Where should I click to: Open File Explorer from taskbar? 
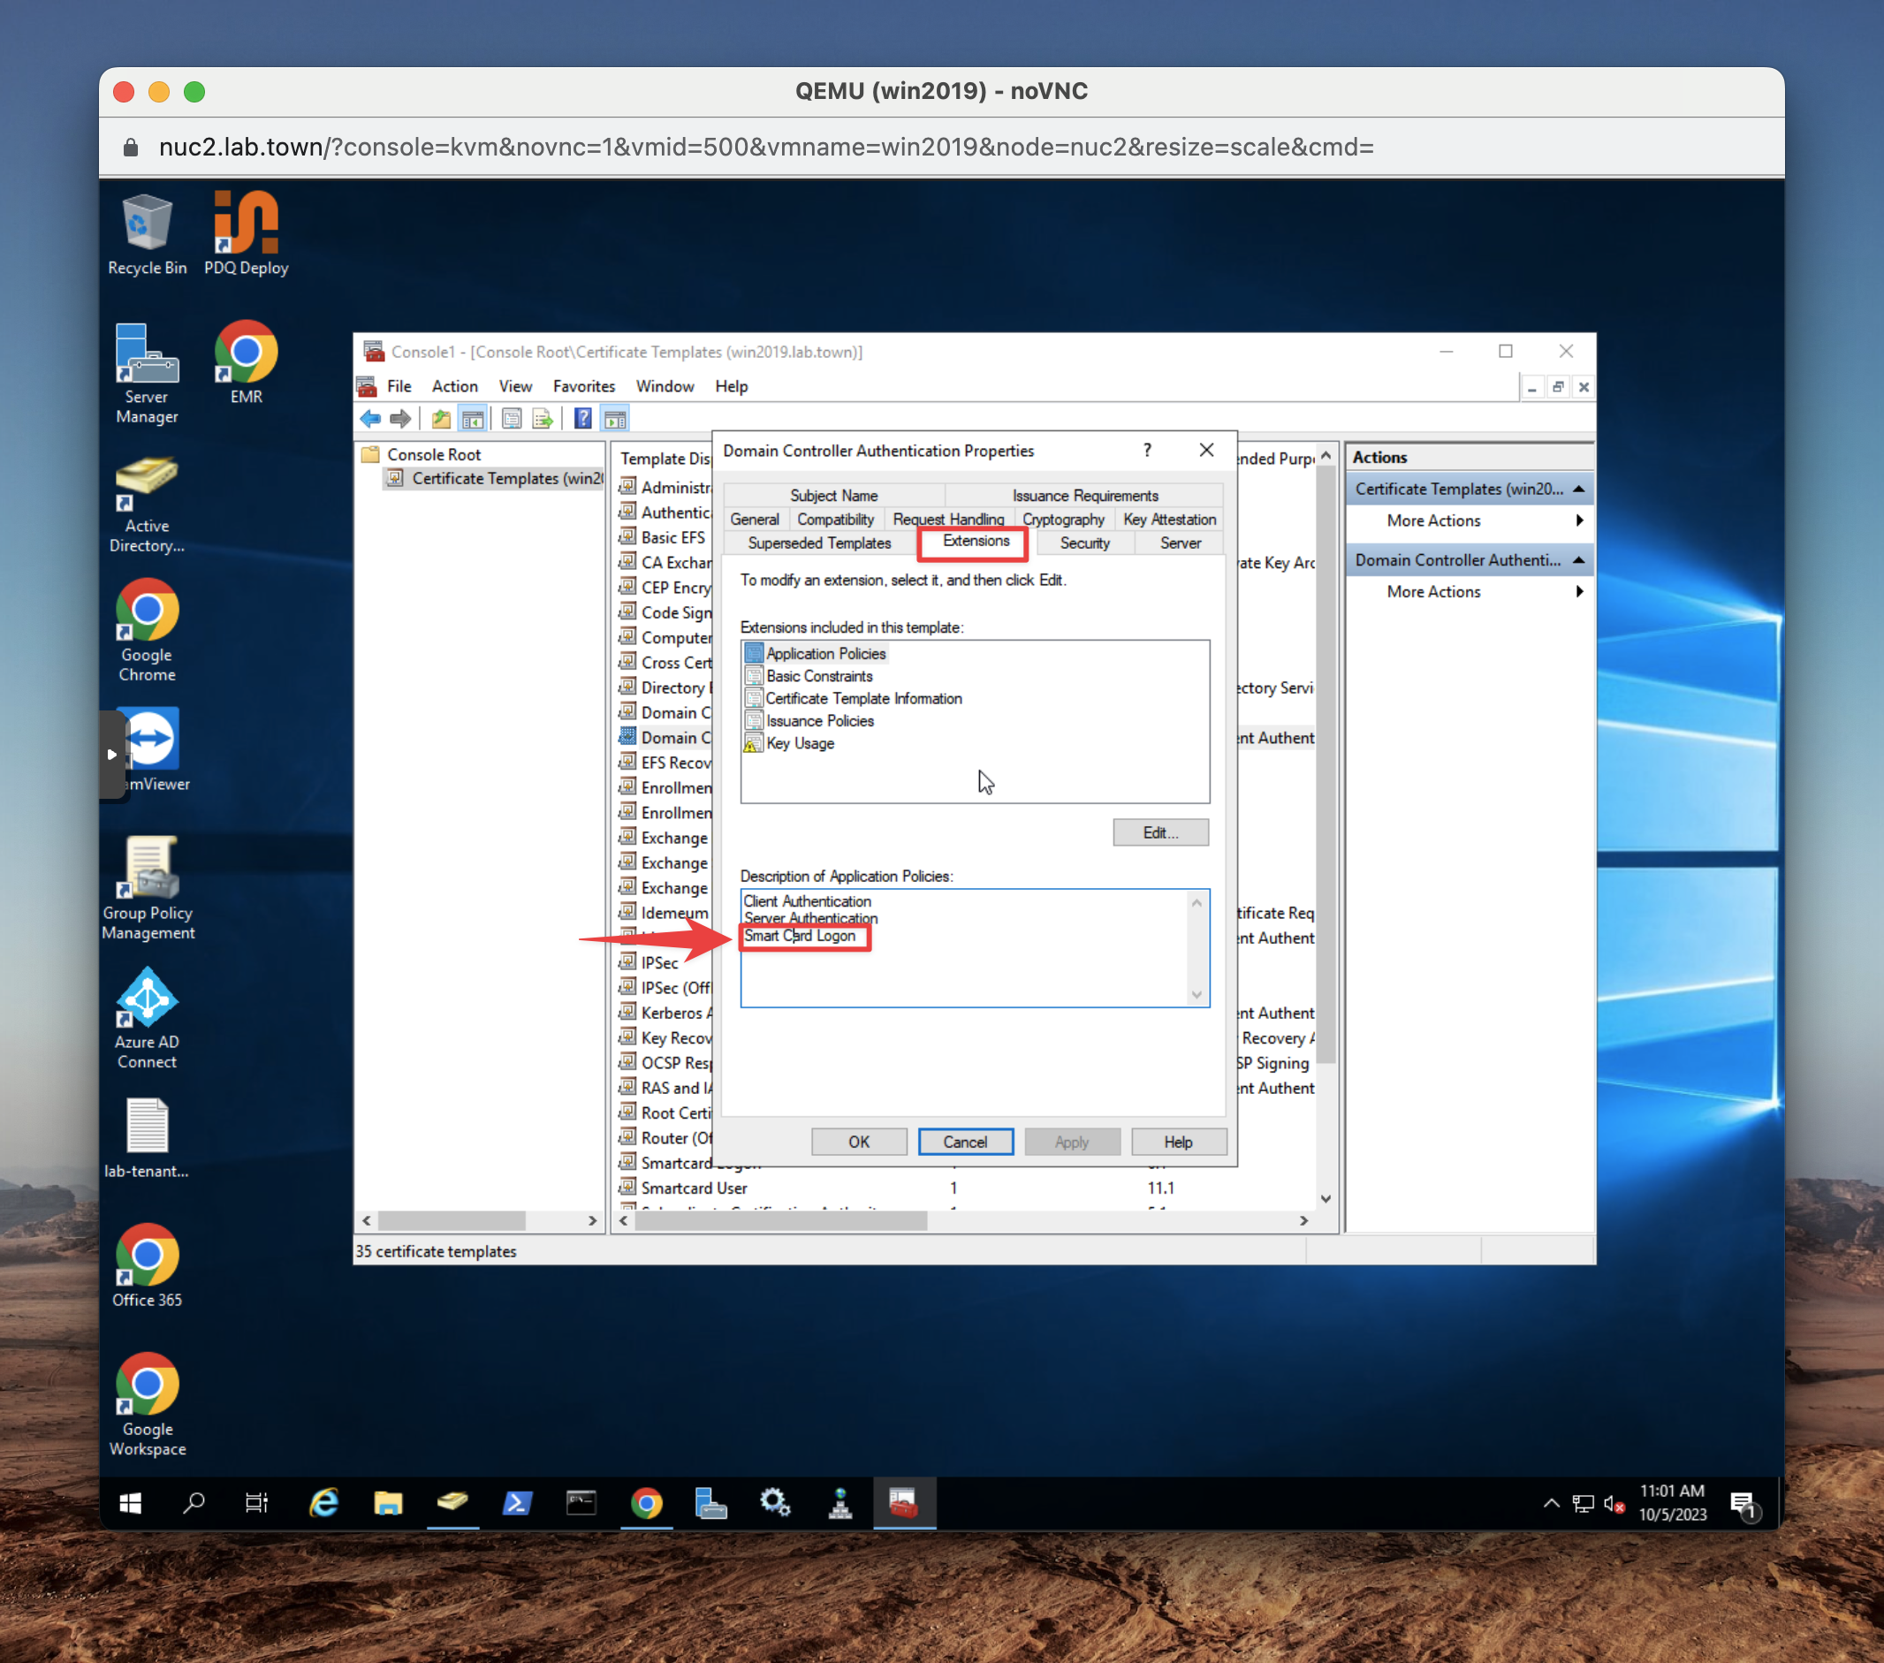coord(388,1504)
